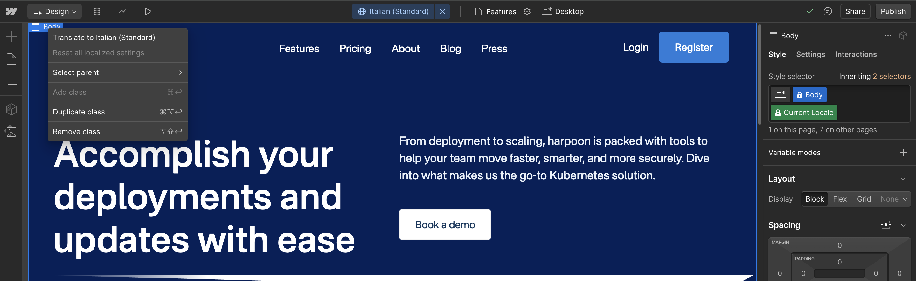Image resolution: width=916 pixels, height=281 pixels.
Task: Open Spacing box options icon
Action: pyautogui.click(x=886, y=224)
